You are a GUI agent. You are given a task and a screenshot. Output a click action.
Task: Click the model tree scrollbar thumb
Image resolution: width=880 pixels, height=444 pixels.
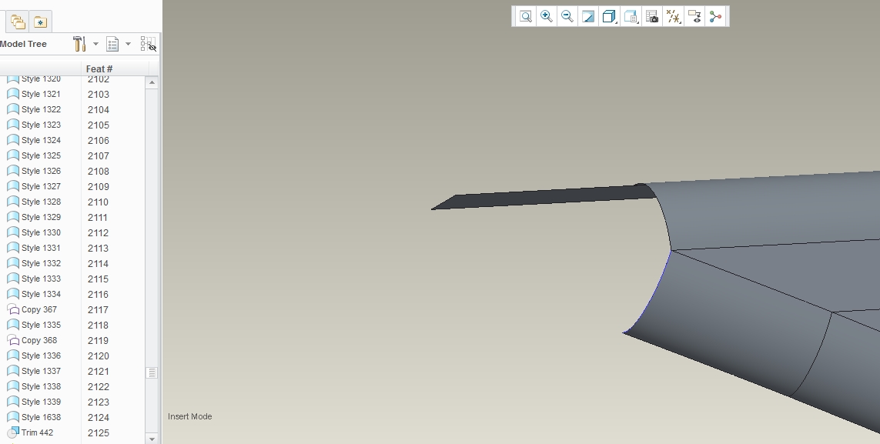tap(152, 372)
